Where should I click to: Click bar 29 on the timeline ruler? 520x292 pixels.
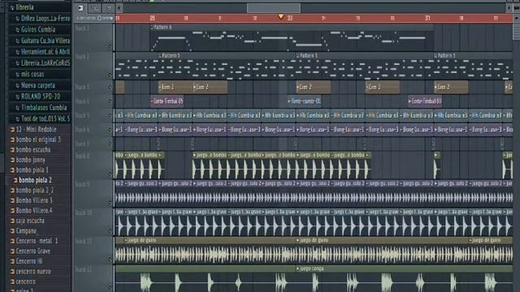pos(152,18)
